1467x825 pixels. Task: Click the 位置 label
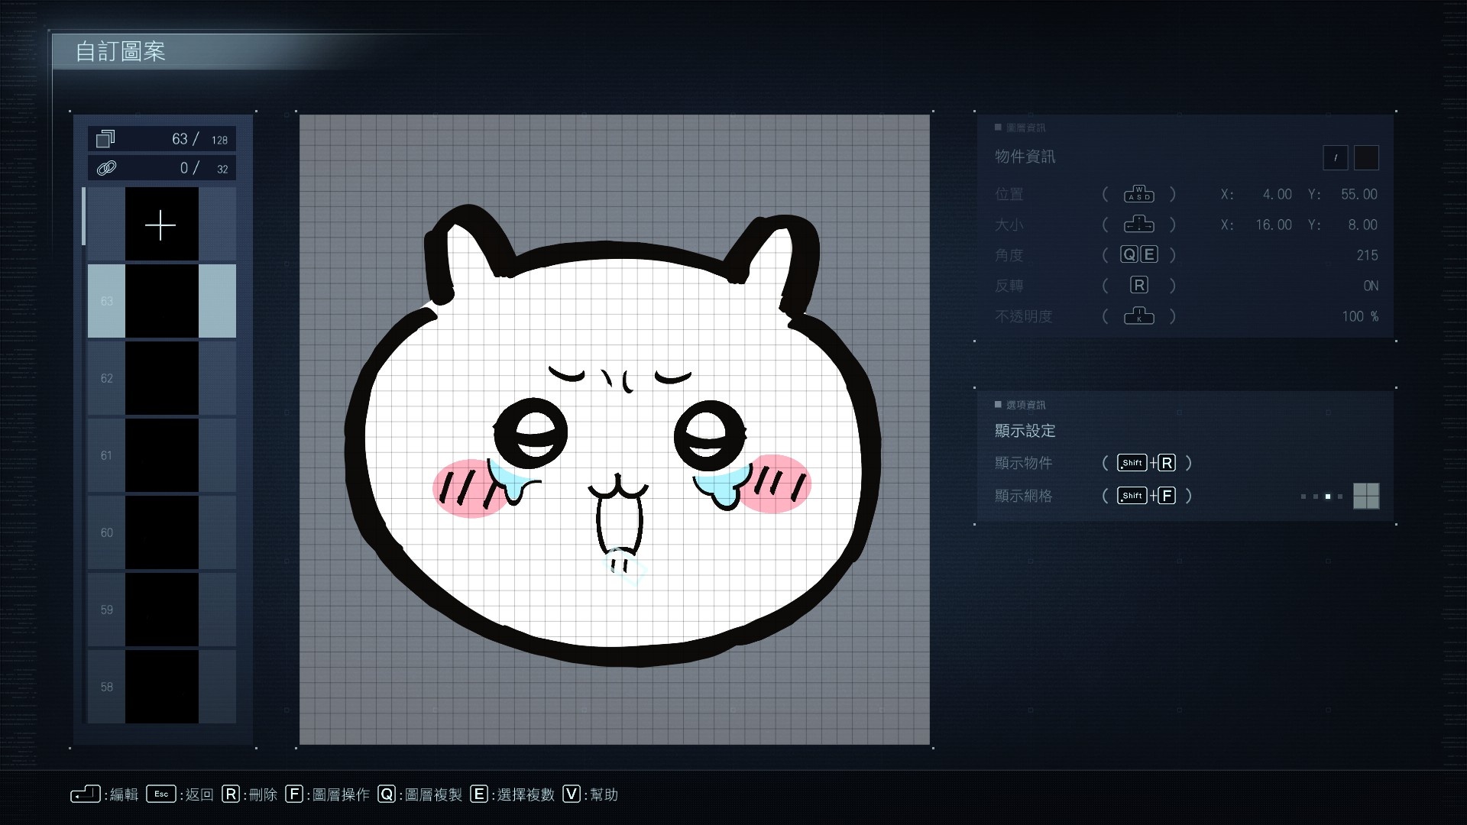(x=1009, y=194)
